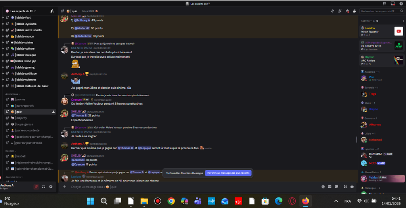Show hidden system tray icons
The width and height of the screenshot is (406, 208).
(x=336, y=201)
